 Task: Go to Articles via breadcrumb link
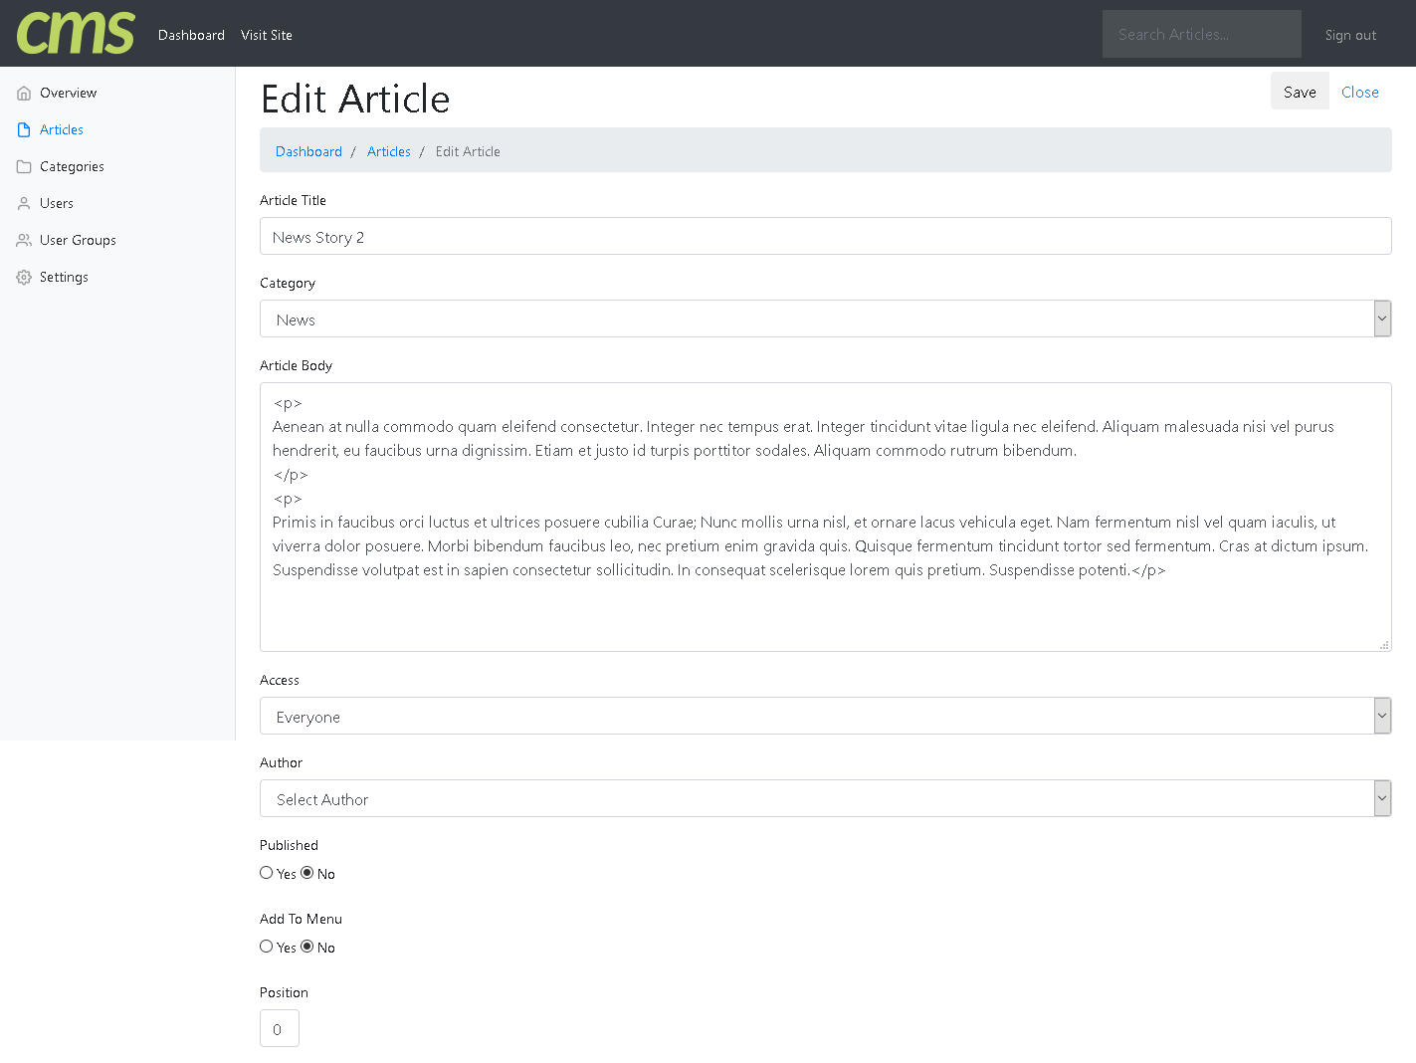click(388, 151)
